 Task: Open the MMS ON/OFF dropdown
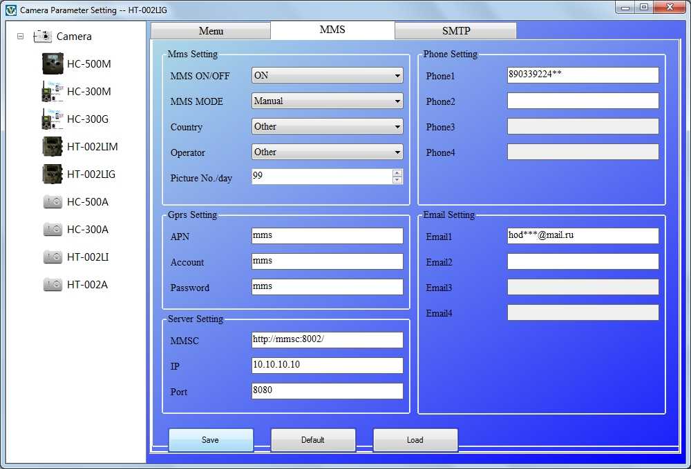point(397,76)
